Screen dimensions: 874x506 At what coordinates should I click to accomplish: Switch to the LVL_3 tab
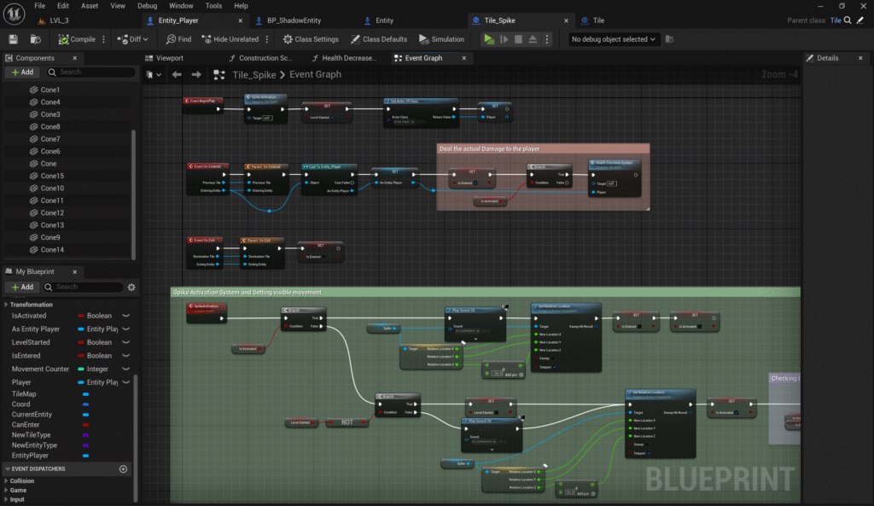[59, 20]
